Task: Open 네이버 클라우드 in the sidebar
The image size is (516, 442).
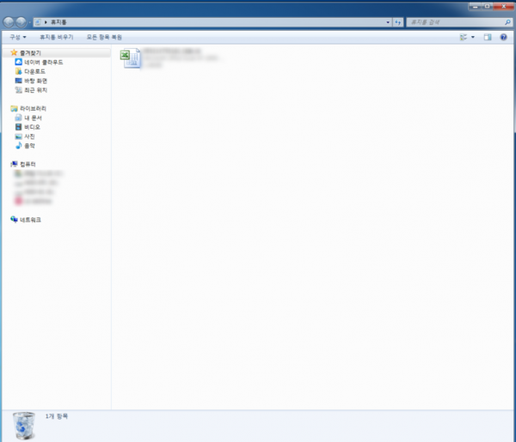Action: 43,62
